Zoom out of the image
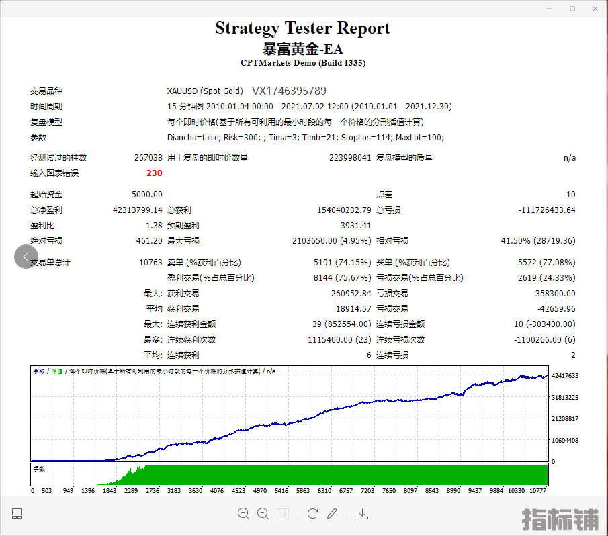 coord(263,514)
